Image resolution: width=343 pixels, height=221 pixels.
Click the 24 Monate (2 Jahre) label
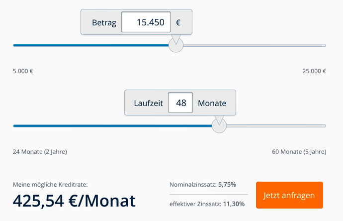[40, 152]
